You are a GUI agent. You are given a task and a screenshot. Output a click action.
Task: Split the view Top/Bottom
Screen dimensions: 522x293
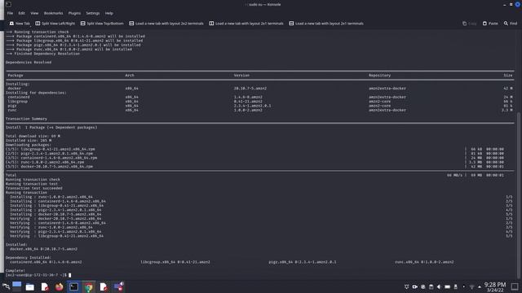[102, 24]
